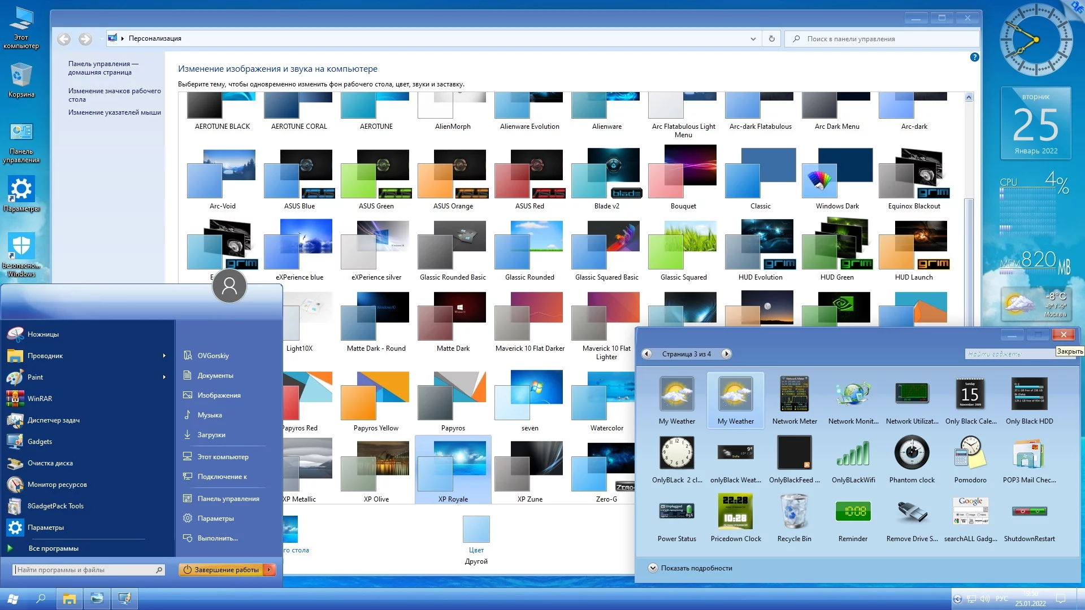Click the Pomodoro gadget icon
Image resolution: width=1085 pixels, height=610 pixels.
pos(970,453)
